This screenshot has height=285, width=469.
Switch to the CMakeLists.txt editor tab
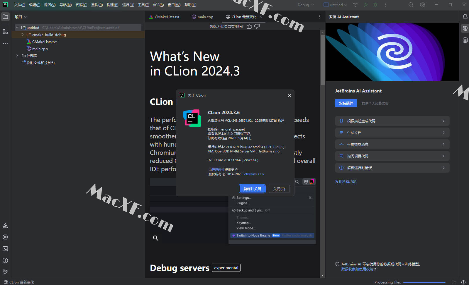(x=164, y=17)
